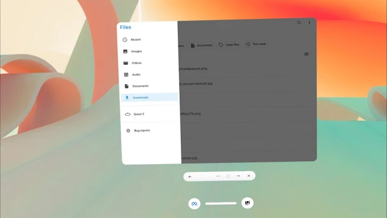Click the back arrow in window bar

coord(190,176)
